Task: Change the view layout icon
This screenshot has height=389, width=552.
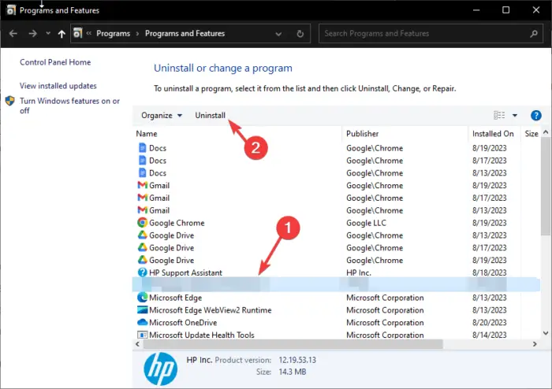Action: (x=499, y=115)
